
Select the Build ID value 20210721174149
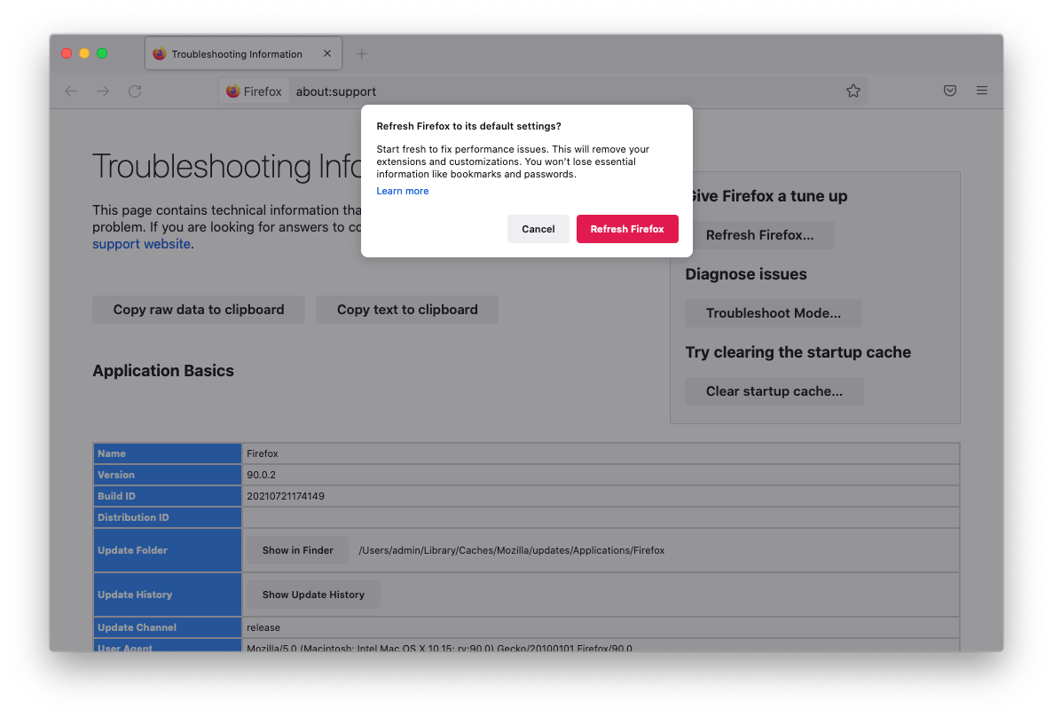286,497
